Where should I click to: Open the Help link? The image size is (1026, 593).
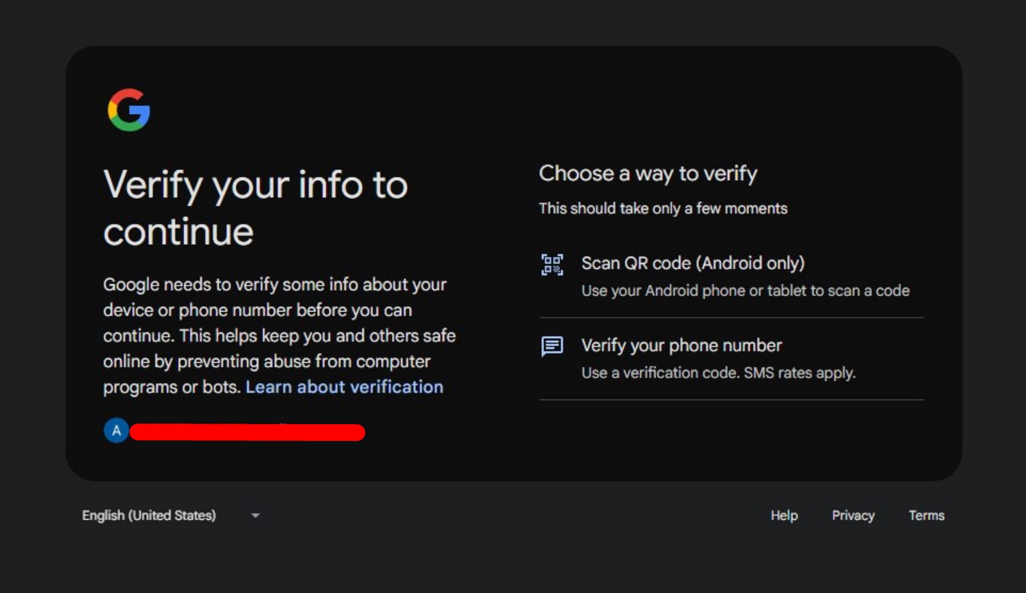pos(784,516)
